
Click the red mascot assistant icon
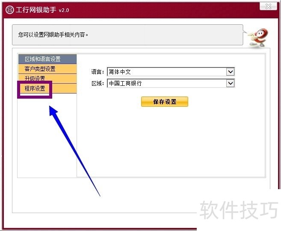tap(259, 37)
